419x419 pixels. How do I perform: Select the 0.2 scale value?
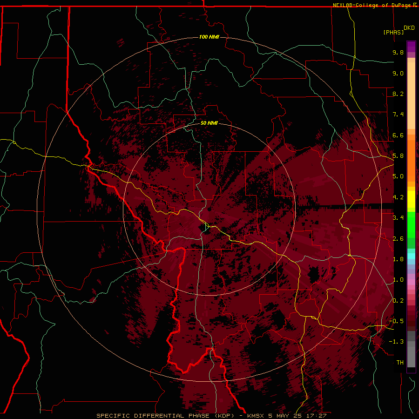(398, 301)
